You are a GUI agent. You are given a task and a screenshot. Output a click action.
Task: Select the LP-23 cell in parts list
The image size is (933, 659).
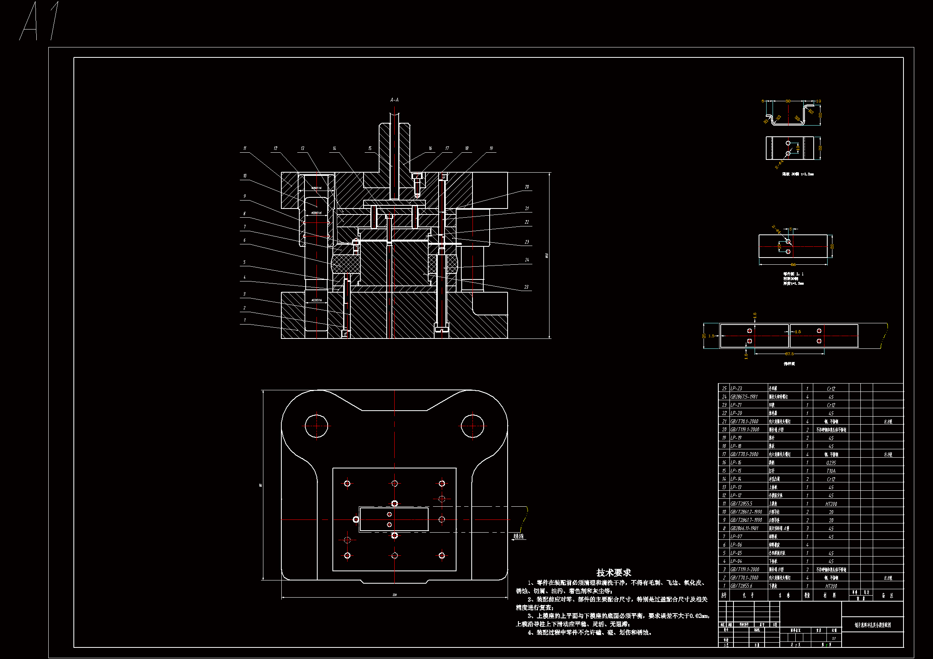click(736, 389)
